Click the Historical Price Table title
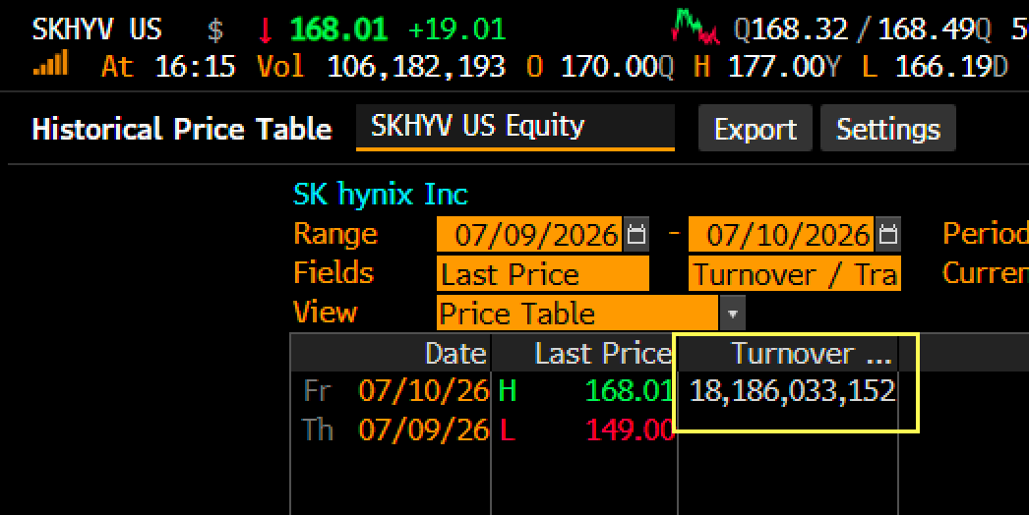This screenshot has width=1029, height=515. click(x=182, y=129)
